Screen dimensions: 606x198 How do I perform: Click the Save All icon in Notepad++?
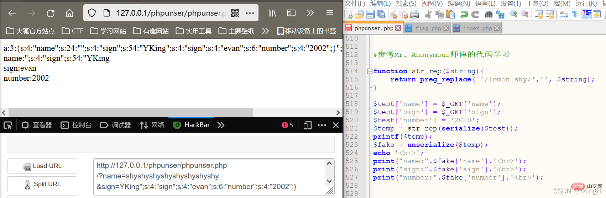pyautogui.click(x=381, y=14)
